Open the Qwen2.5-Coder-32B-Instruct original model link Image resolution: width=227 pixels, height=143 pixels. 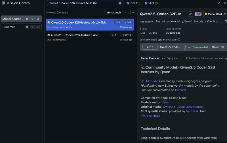[183, 107]
